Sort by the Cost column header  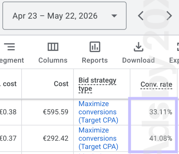(x=61, y=84)
